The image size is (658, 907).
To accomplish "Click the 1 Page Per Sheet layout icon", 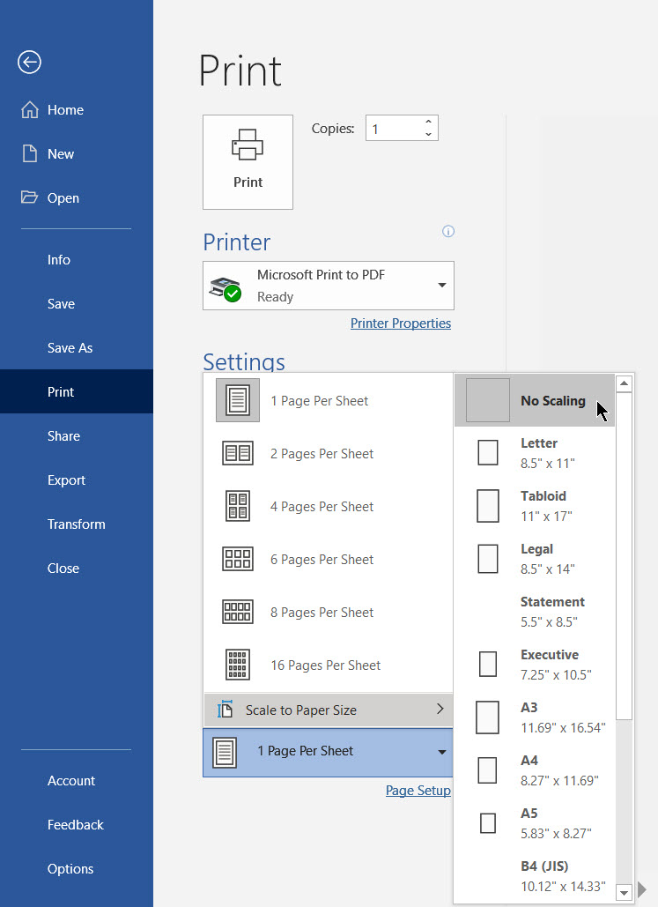I will [x=238, y=400].
